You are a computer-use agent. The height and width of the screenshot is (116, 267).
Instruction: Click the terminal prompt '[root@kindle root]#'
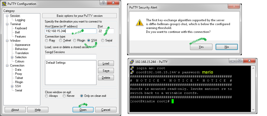[150, 101]
